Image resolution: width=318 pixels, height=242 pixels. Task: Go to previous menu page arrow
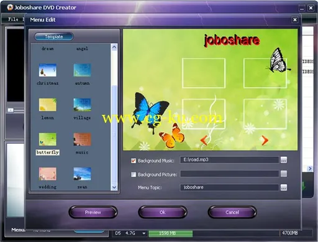click(204, 140)
